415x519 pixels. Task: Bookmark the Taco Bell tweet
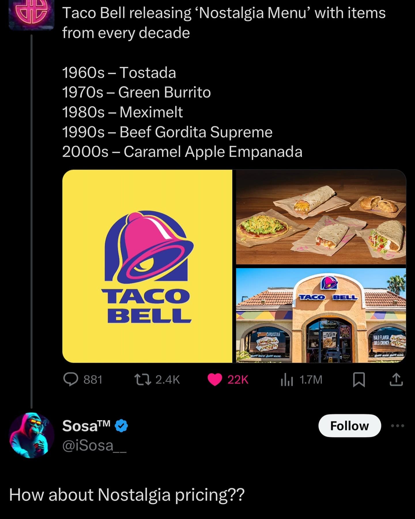click(359, 379)
